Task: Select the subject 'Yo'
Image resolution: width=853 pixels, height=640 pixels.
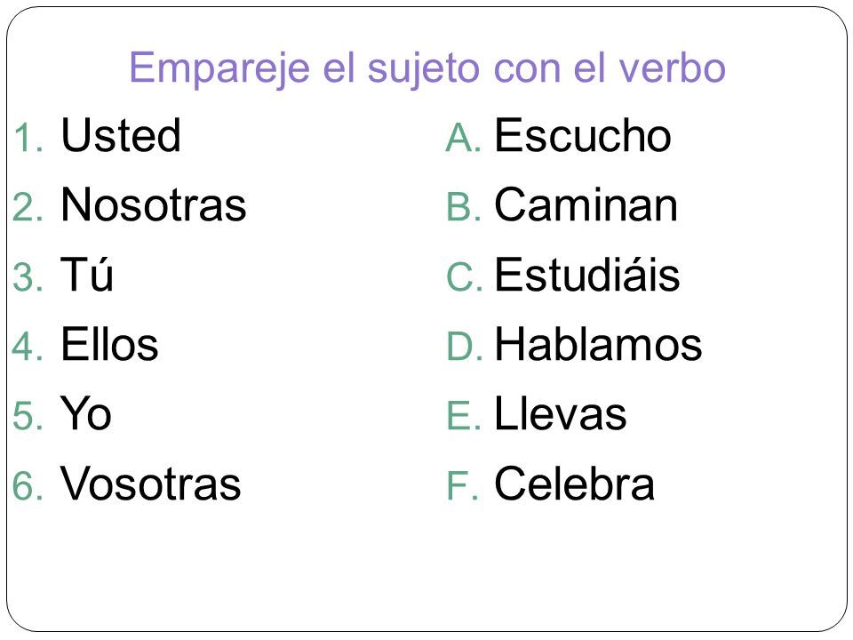Action: pyautogui.click(x=86, y=413)
